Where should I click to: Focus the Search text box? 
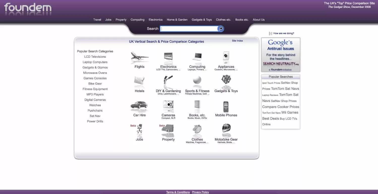(189, 29)
